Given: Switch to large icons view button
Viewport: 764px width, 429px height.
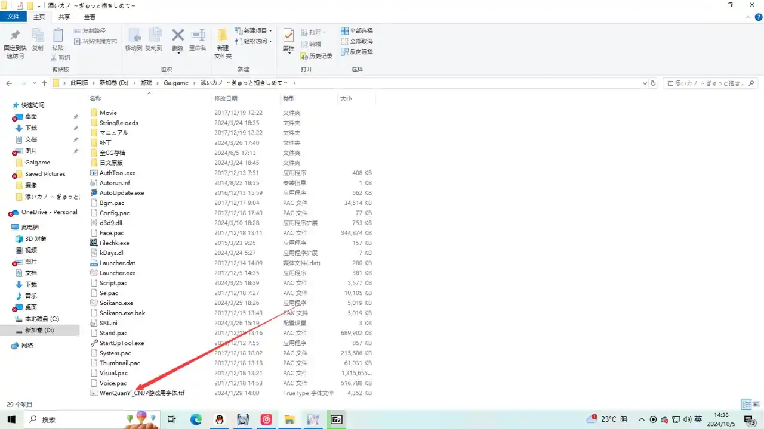Looking at the screenshot, I should [x=756, y=405].
